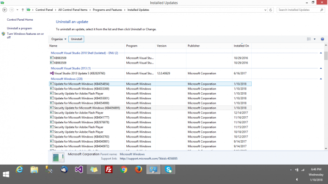Select Update for Microsoft Windows (KB4043763)
This screenshot has width=328, height=184.
coord(150,136)
